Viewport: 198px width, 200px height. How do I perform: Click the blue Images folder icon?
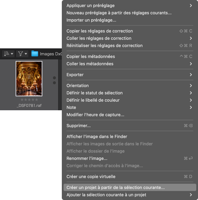pos(35,54)
